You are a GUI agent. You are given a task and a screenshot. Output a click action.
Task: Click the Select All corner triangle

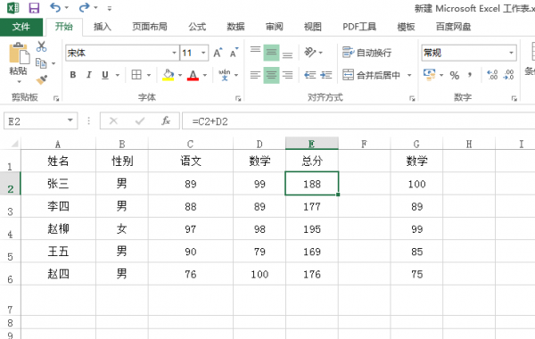point(14,144)
